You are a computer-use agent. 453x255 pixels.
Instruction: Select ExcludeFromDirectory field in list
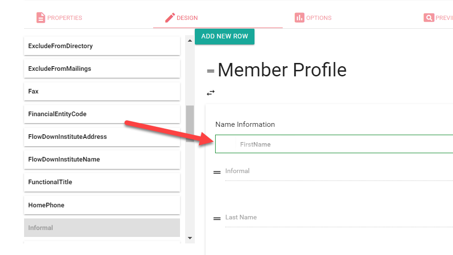pyautogui.click(x=102, y=46)
